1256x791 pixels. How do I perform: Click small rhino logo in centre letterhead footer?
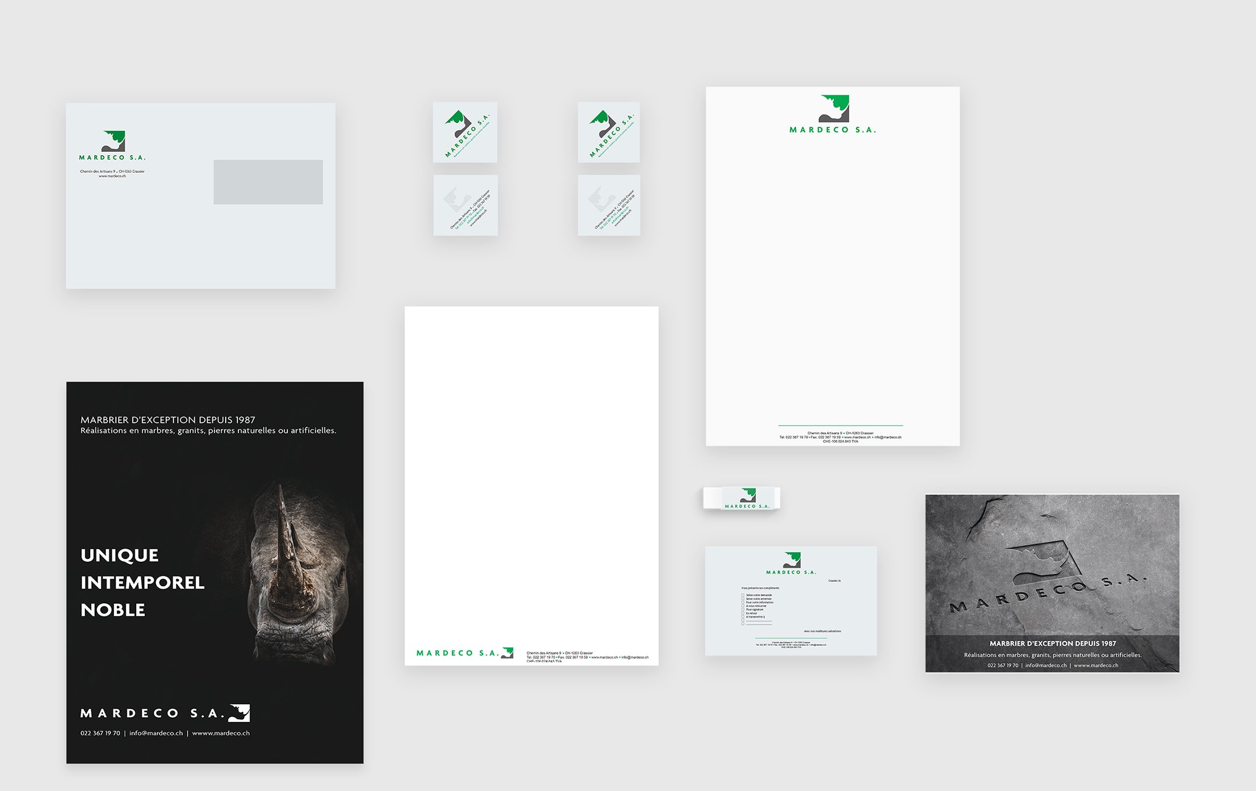tap(508, 653)
